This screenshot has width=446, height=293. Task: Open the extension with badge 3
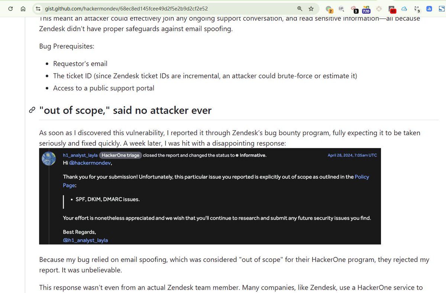pos(354,9)
